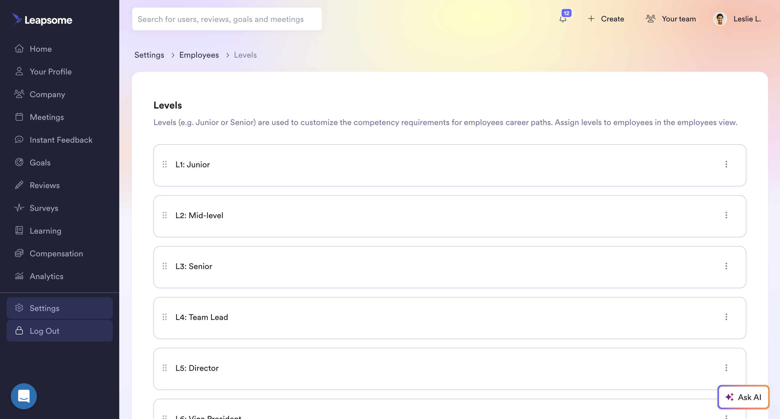Select the L5: Director level text
The width and height of the screenshot is (780, 419).
point(197,368)
